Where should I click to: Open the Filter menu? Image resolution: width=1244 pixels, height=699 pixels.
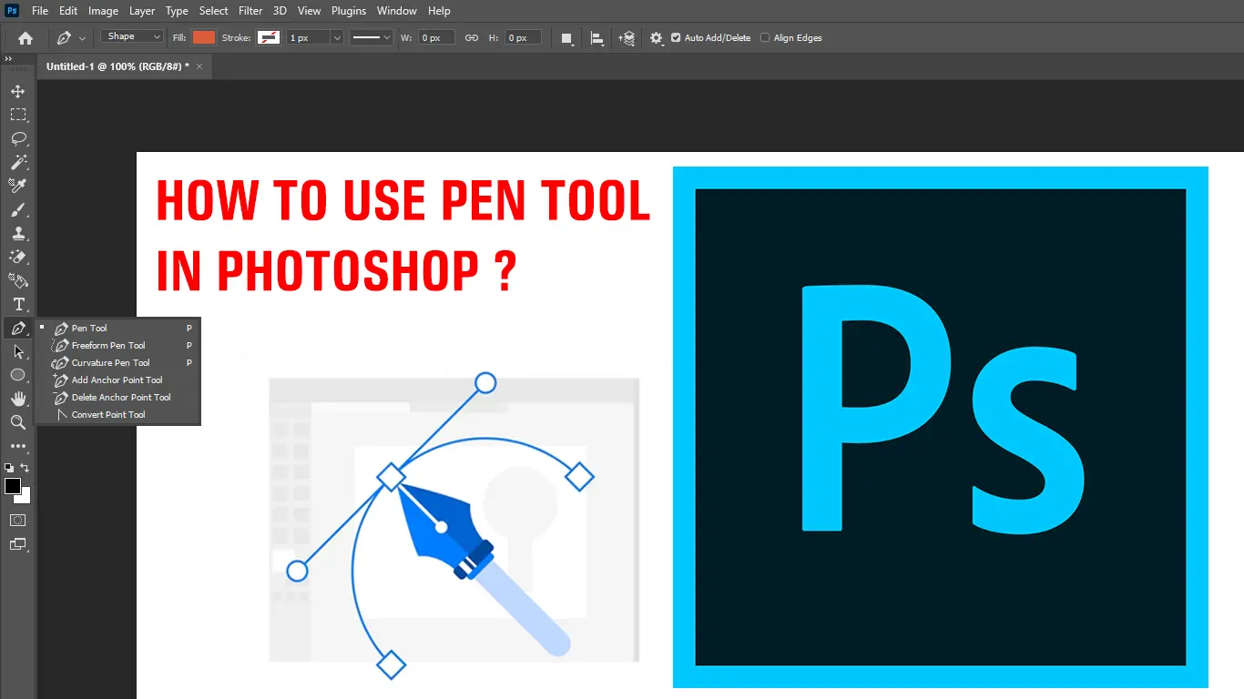coord(250,10)
